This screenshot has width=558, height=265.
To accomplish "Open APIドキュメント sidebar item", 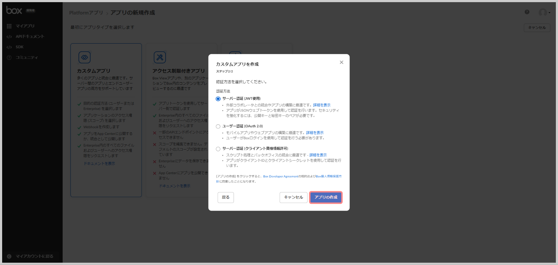I will point(30,36).
